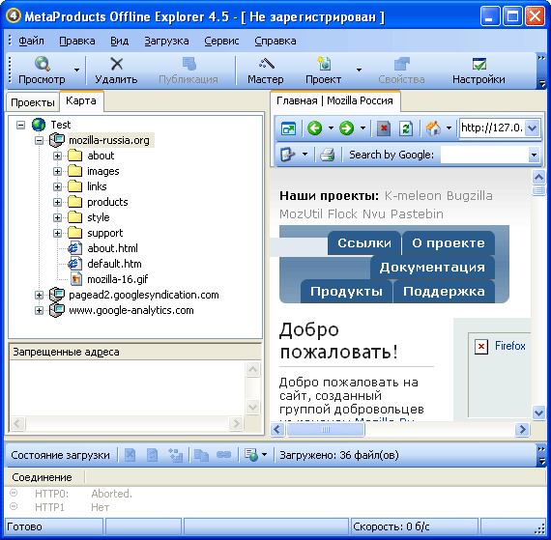551x540 pixels.
Task: Click the edit page icon beside printer
Action: pos(287,155)
